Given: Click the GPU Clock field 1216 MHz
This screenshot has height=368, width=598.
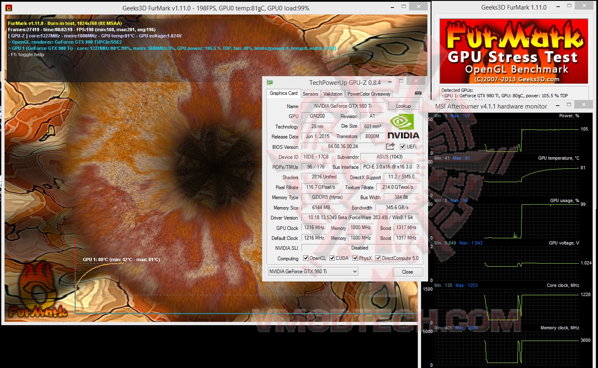Looking at the screenshot, I should tap(314, 227).
